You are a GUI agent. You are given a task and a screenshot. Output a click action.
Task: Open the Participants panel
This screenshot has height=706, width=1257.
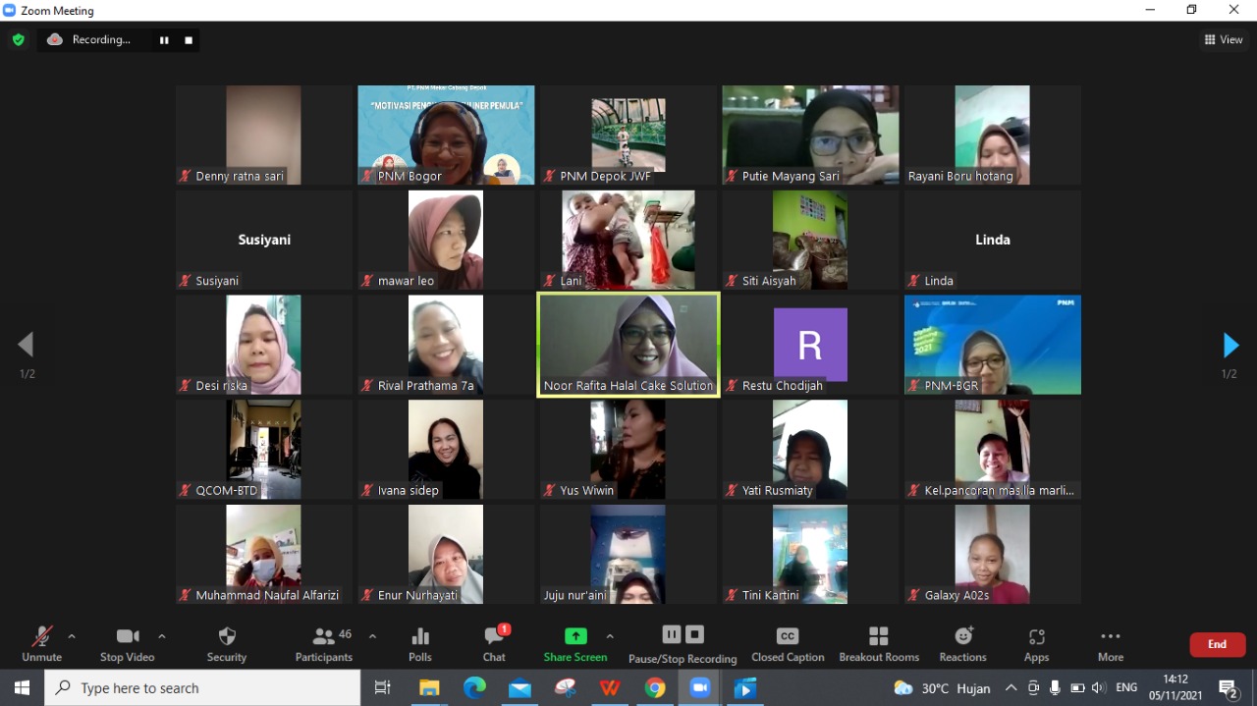pyautogui.click(x=323, y=643)
